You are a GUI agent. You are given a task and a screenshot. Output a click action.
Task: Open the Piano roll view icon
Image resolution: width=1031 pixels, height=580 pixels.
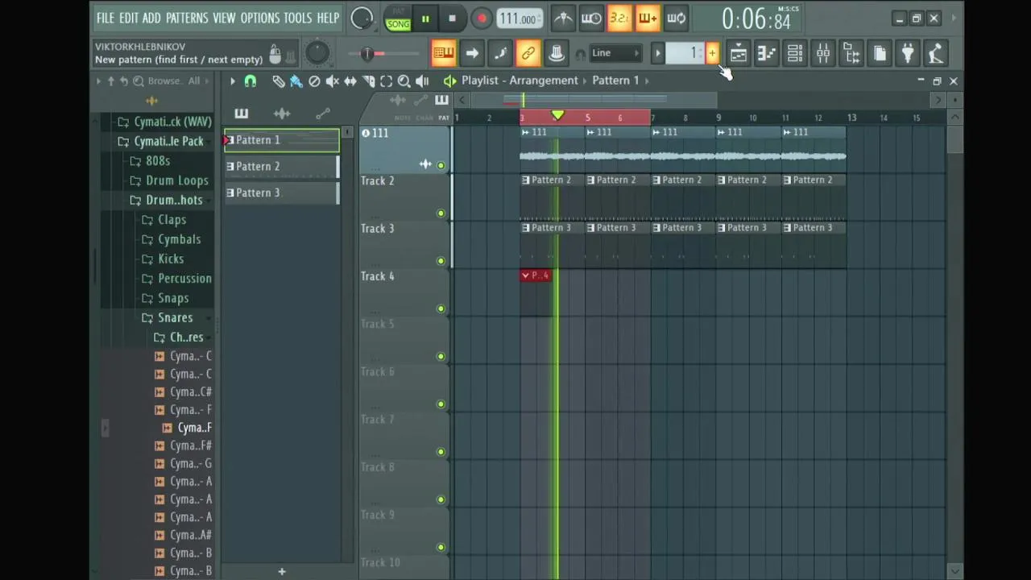[x=766, y=54]
